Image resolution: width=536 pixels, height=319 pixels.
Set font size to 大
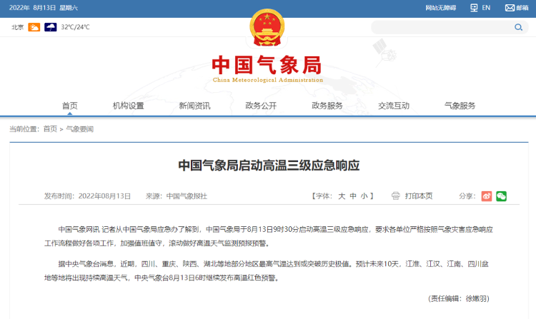(x=342, y=196)
